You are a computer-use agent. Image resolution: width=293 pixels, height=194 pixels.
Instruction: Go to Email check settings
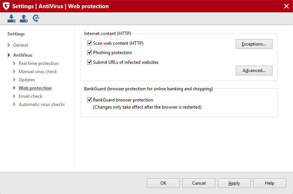tap(30, 96)
